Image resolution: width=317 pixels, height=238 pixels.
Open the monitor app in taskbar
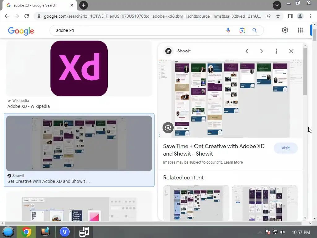coord(45,232)
